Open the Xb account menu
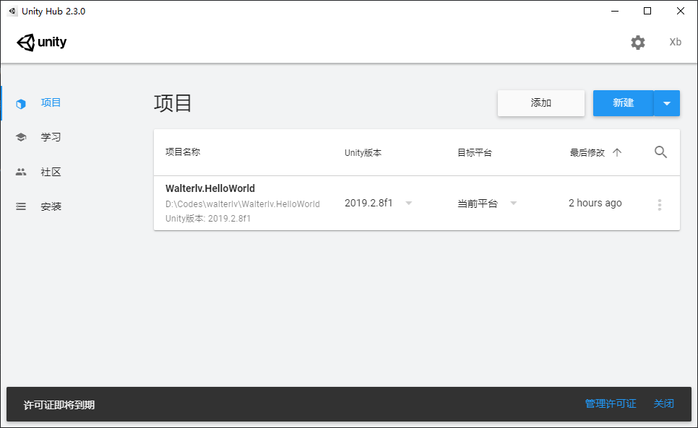This screenshot has width=698, height=428. [x=675, y=42]
